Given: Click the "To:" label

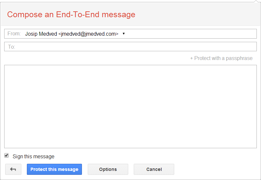Looking at the screenshot, I should (12, 47).
